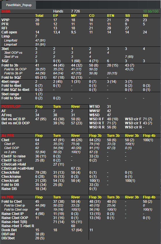Click the Call open row label
The image size is (161, 244).
click(9, 32)
